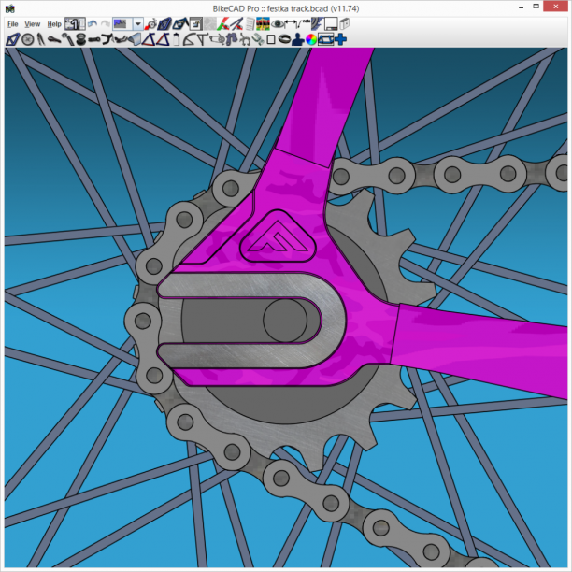Click the protractor angle icon

point(190,39)
